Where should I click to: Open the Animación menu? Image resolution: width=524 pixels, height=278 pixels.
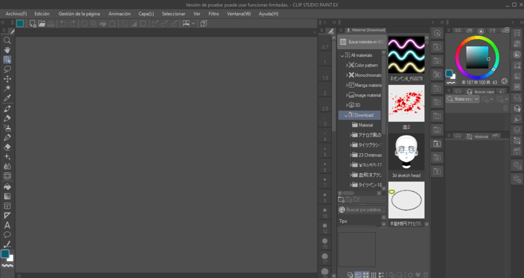click(x=120, y=14)
